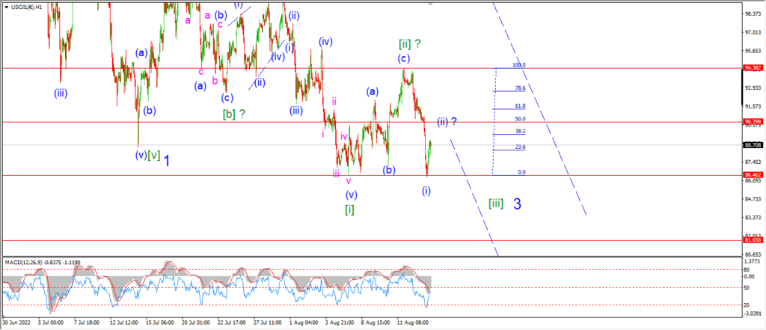
Task: Click the Fibonacci 38.2 level label
Action: [521, 132]
